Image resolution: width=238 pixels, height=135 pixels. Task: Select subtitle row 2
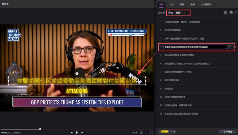coord(197,30)
